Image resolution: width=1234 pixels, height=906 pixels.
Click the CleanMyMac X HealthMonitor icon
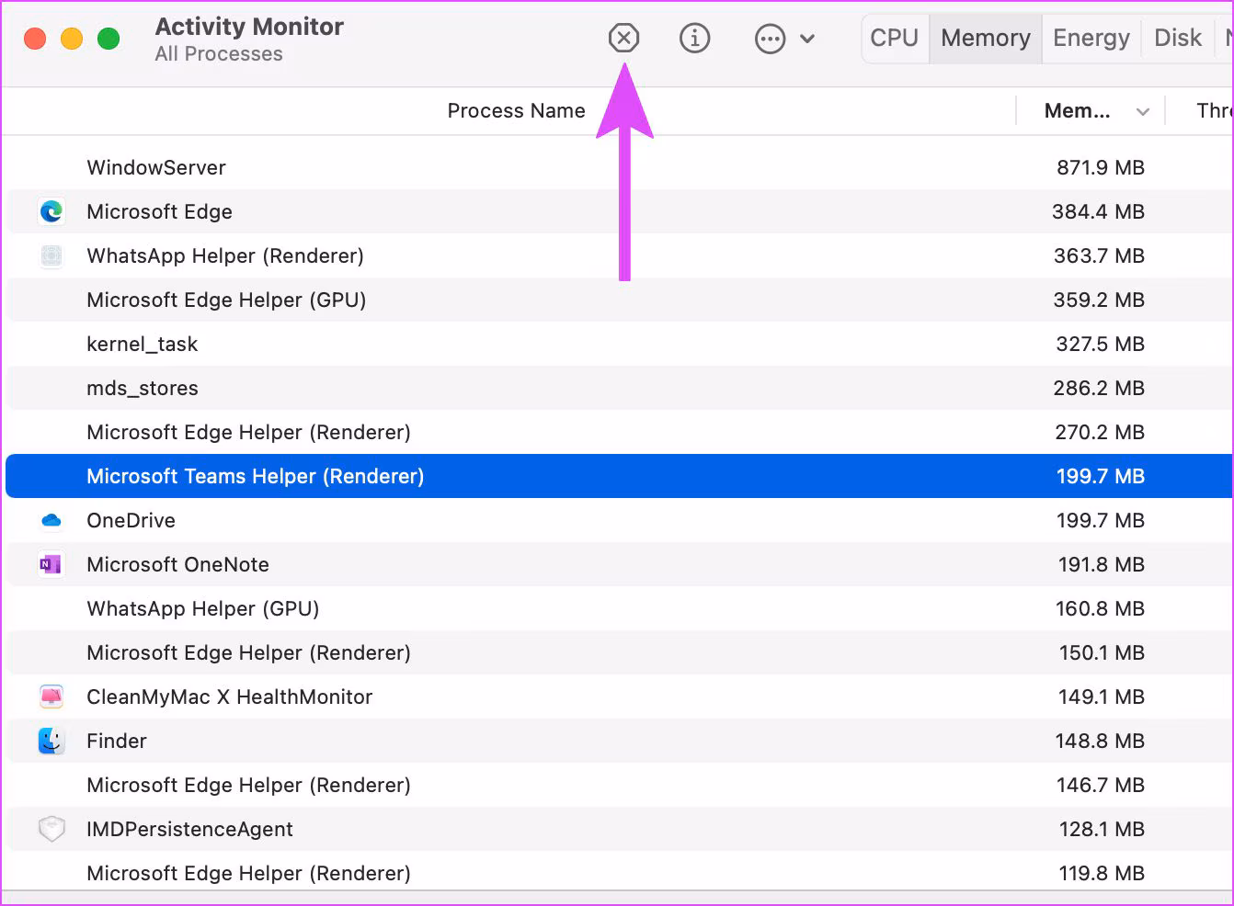click(x=51, y=696)
